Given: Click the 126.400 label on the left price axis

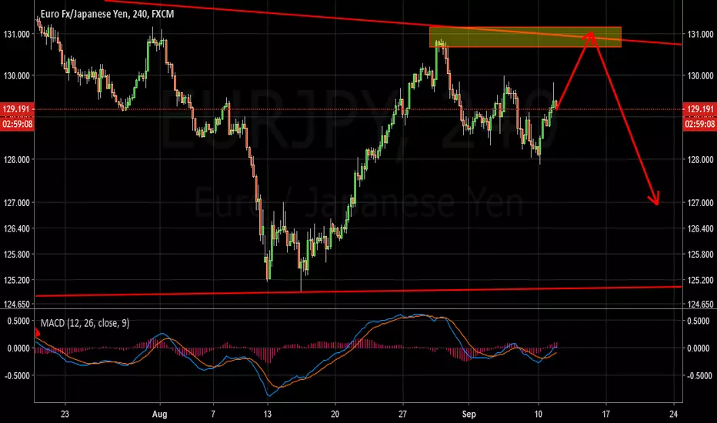Looking at the screenshot, I should click(x=16, y=228).
